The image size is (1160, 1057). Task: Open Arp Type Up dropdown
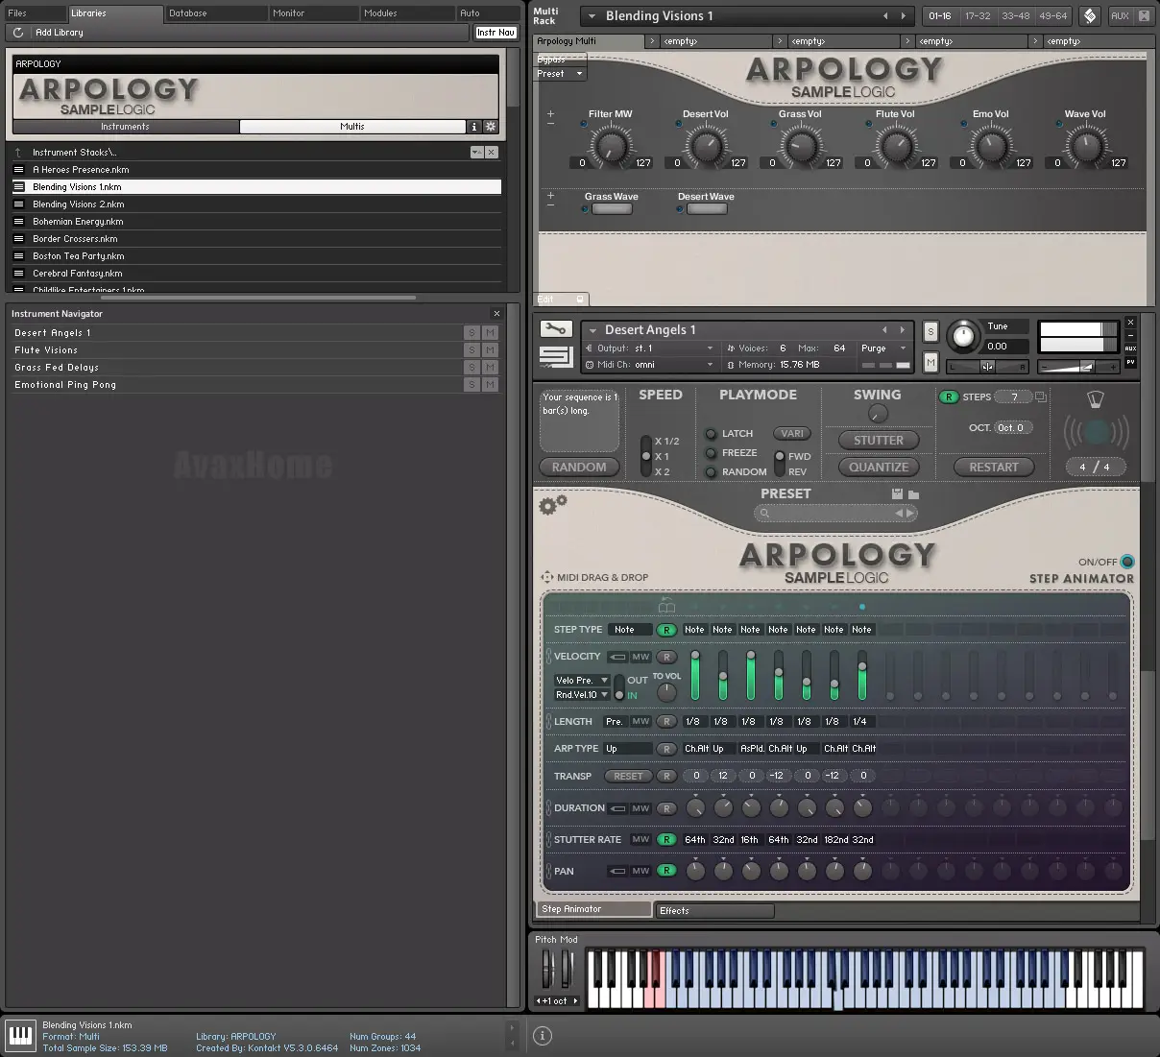tap(628, 749)
